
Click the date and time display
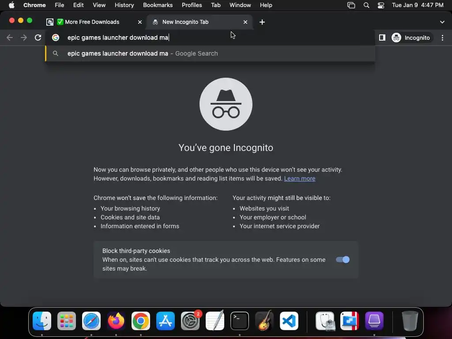418,5
